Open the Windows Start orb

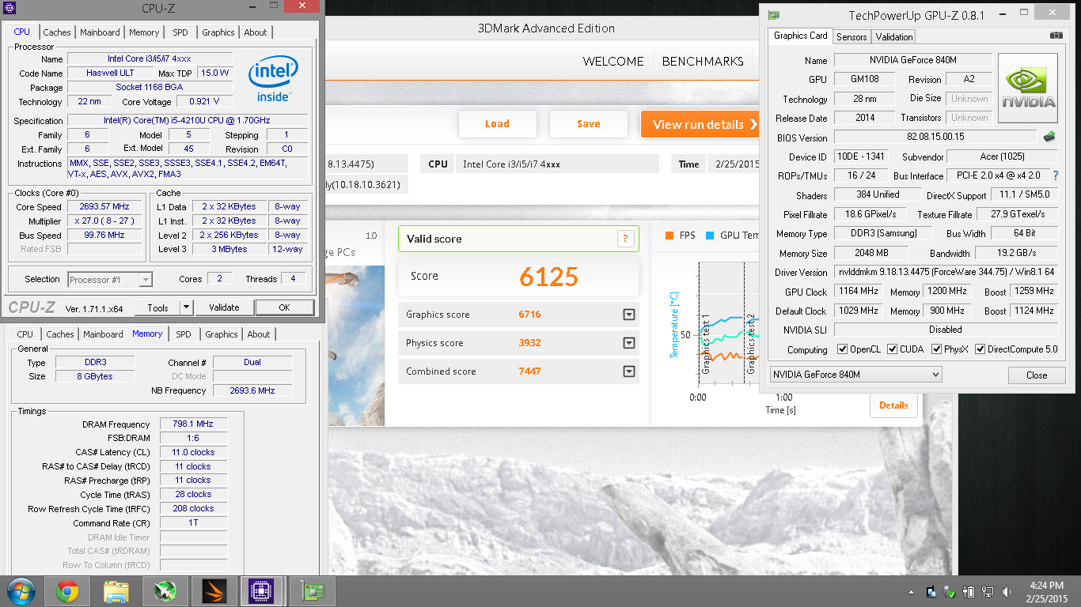coord(20,591)
